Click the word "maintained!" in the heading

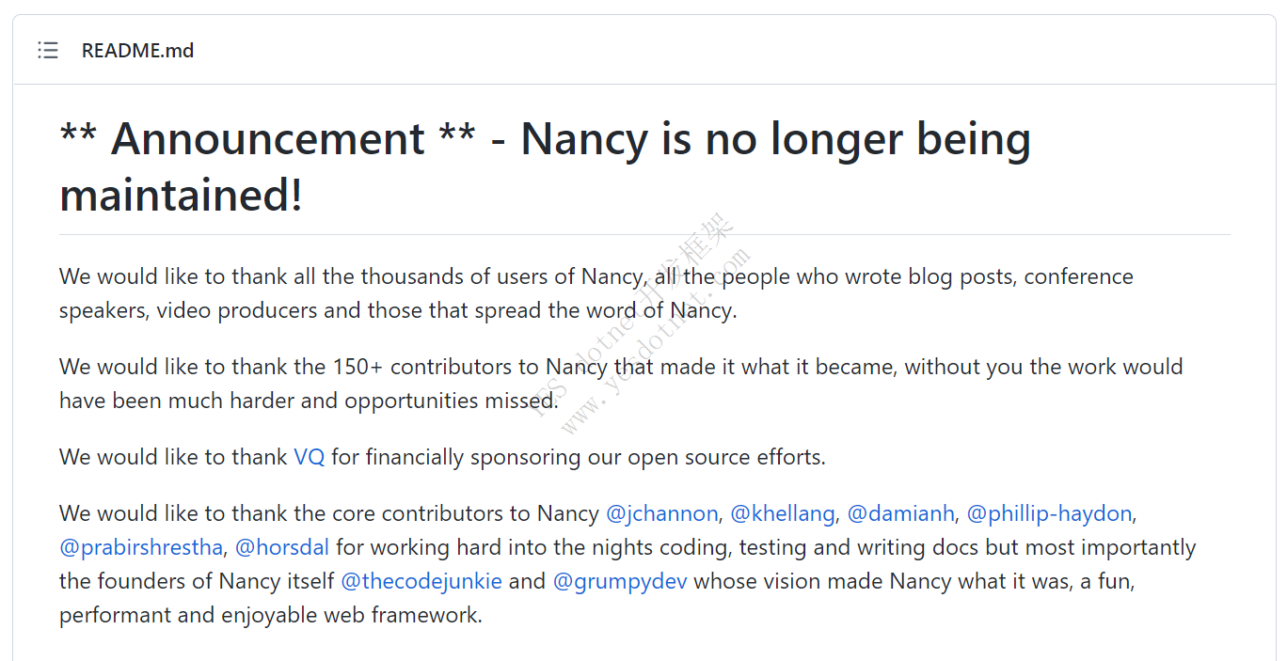182,196
